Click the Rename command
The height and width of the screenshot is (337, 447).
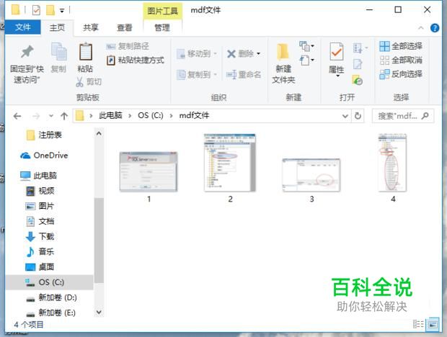pos(244,75)
